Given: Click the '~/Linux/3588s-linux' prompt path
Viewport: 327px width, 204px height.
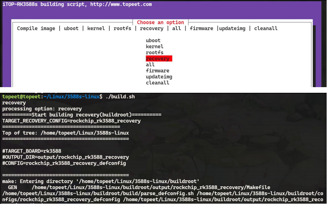Looking at the screenshot, I should pos(72,96).
